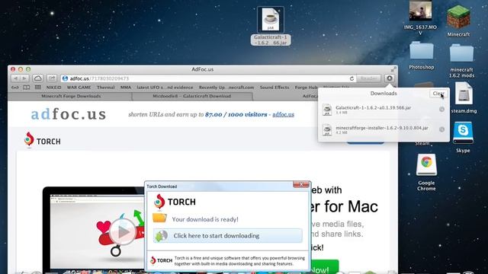Switch to Minecraft Forge Downloads tab
Viewport: 488px width, 274px height.
(x=71, y=97)
